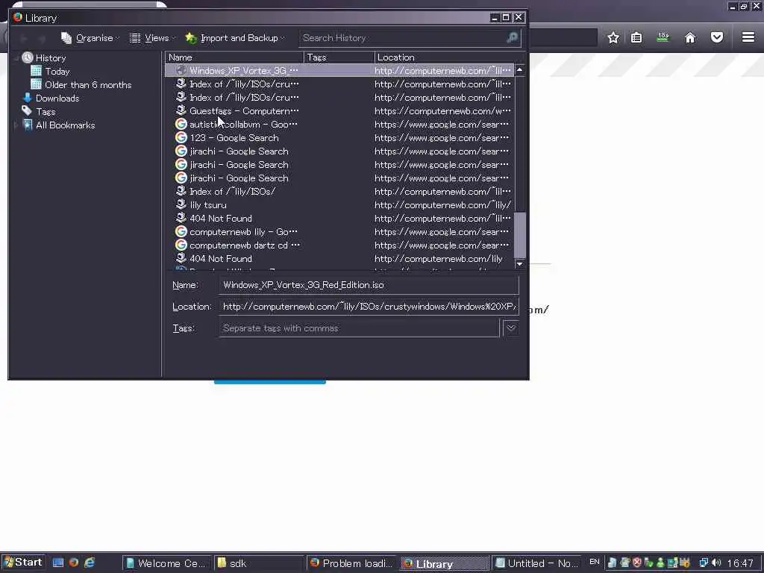Open the downloads indicator in Firefox toolbar
The width and height of the screenshot is (764, 573).
tap(663, 37)
